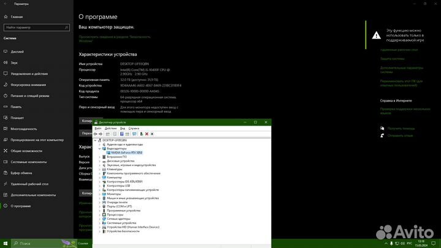
Task: Select the Clipboard (Буфер обмена) sidebar icon
Action: click(6, 173)
